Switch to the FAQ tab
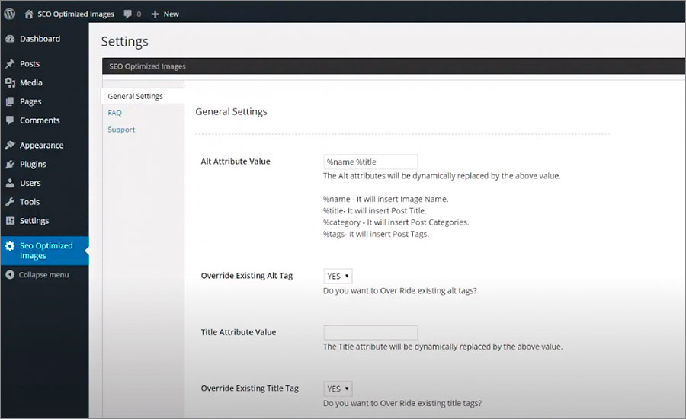Viewport: 686px width, 419px height. pyautogui.click(x=114, y=113)
